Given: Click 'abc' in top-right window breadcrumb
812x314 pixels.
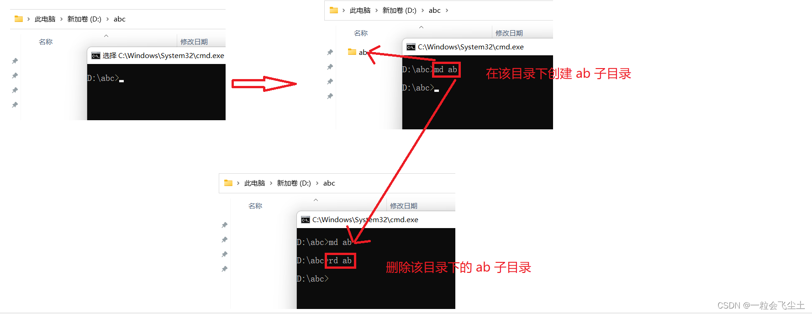Looking at the screenshot, I should (434, 11).
